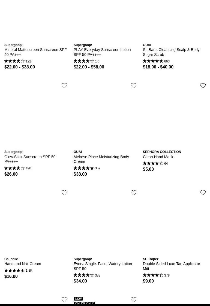Toggle the heart beside the NEW badge product
The image size is (210, 306).
(134, 300)
